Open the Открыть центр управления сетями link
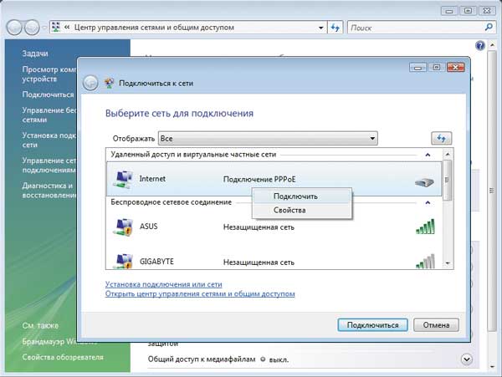502x377 pixels. 200,294
